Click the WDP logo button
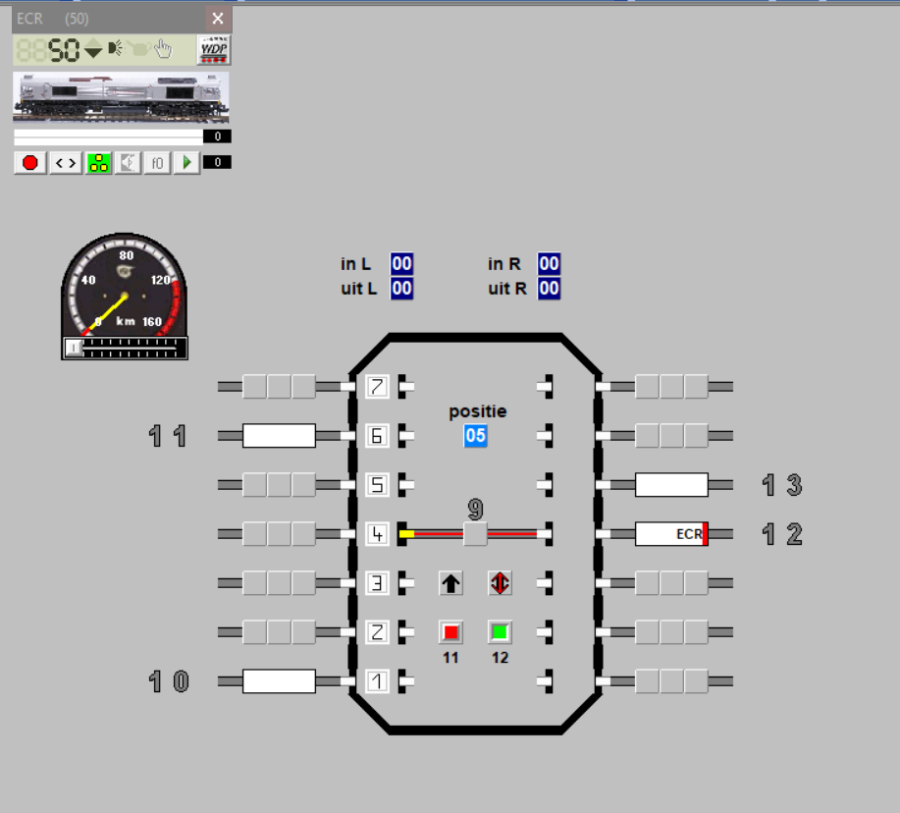 tap(214, 50)
